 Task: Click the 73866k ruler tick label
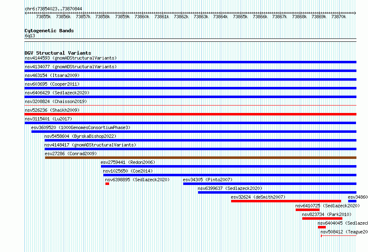click(x=260, y=17)
